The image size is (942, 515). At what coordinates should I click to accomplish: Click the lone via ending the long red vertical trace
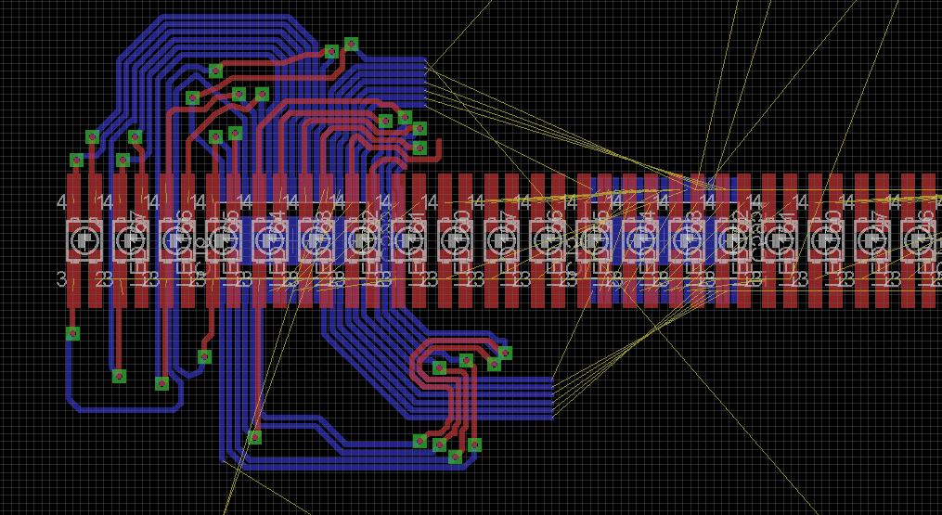click(254, 437)
